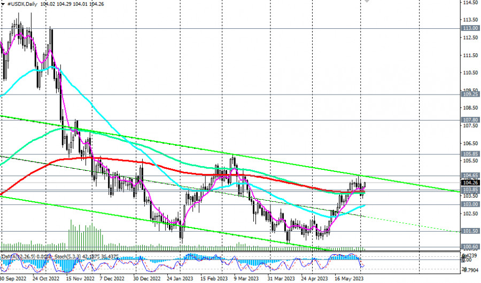Click the OHLC values '104.02 104.29 104.01 104.26'

tap(72, 4)
